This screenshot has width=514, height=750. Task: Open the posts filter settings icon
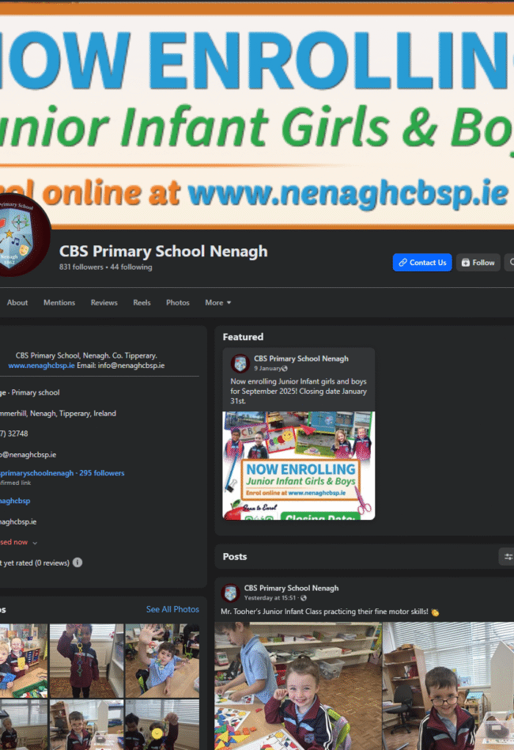click(x=508, y=556)
